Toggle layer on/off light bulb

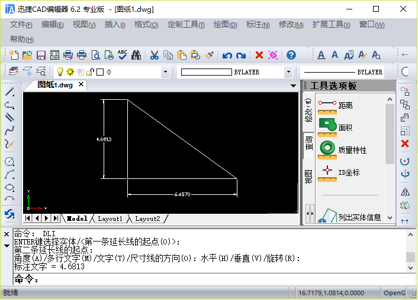[60, 71]
